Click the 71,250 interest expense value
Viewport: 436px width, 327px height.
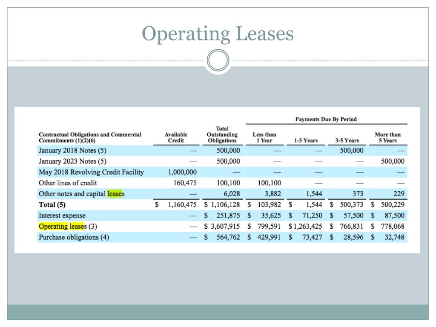312,215
